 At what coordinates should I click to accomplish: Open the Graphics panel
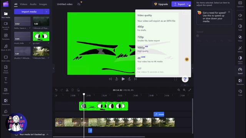(x=6, y=91)
